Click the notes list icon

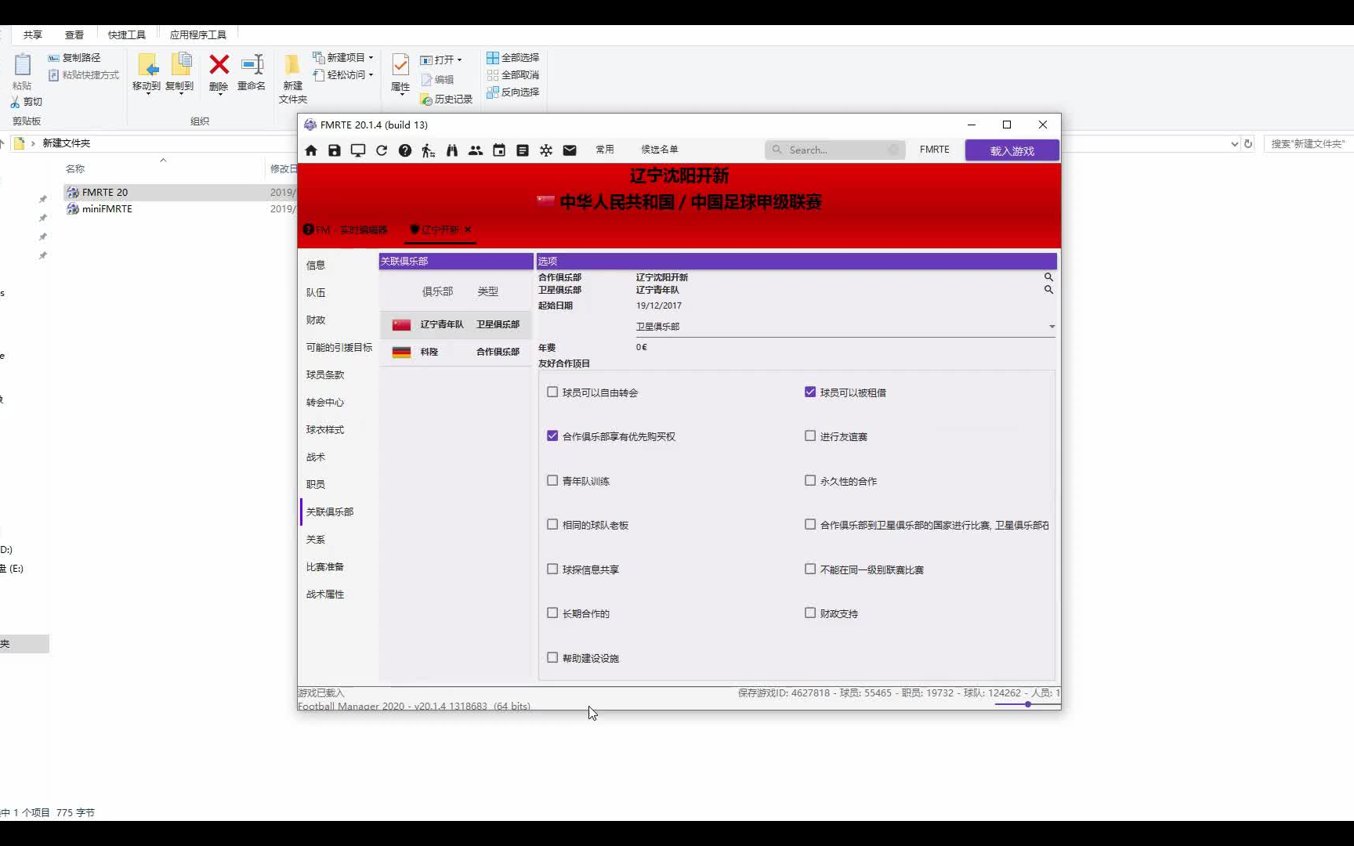(x=523, y=150)
